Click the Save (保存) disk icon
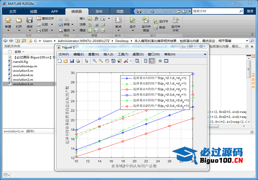Viewport: 258px width, 180px height. [30, 20]
